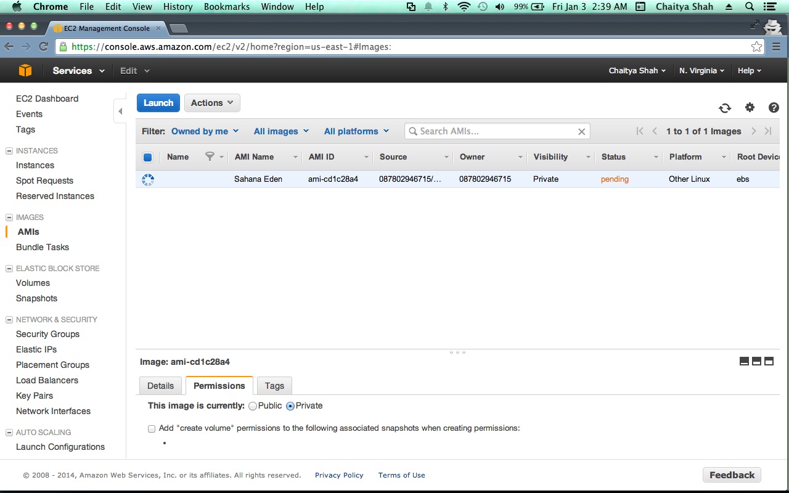The height and width of the screenshot is (493, 789).
Task: Toggle the select-all checkbox in the table header
Action: (x=147, y=157)
